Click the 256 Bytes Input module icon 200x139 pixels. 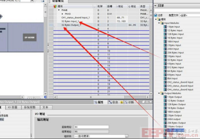tap(165, 53)
